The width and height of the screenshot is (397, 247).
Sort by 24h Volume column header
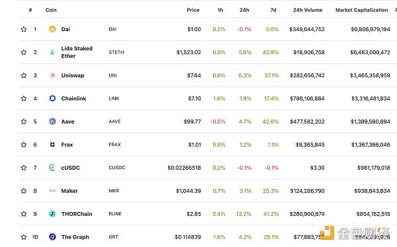pos(308,10)
